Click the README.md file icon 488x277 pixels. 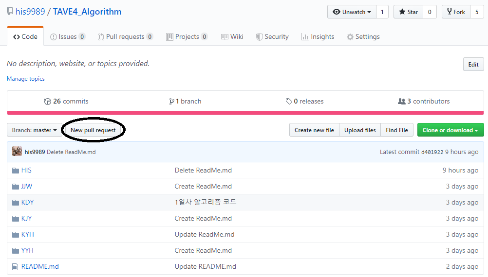click(15, 267)
